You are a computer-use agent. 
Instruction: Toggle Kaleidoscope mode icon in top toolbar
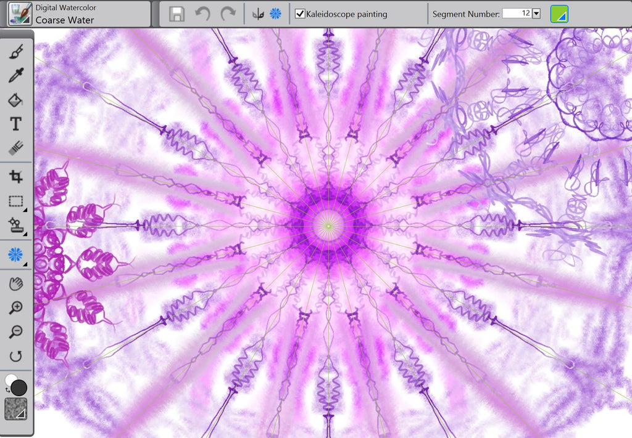[x=275, y=14]
